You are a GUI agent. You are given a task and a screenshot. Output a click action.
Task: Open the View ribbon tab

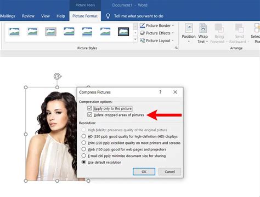[46, 16]
